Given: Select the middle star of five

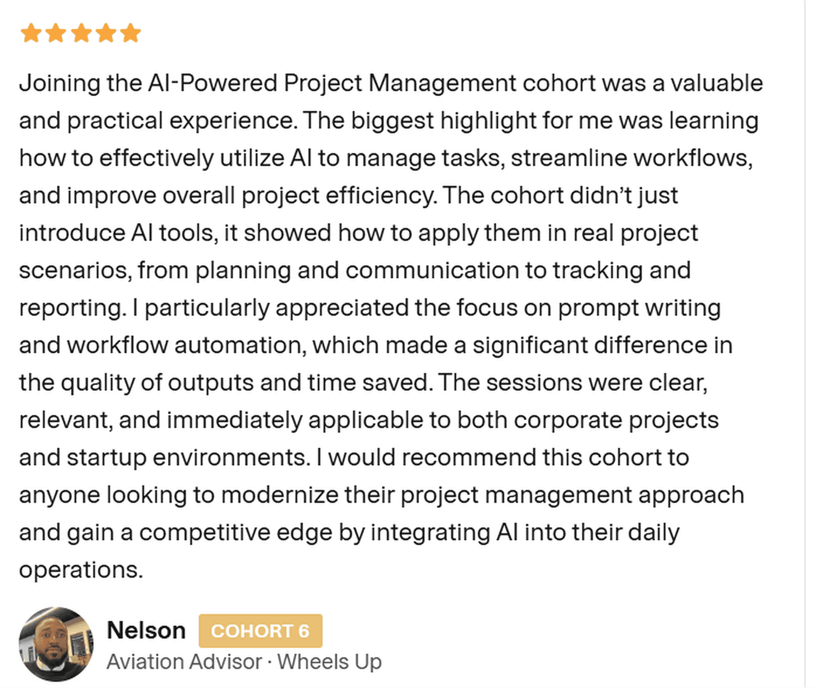Looking at the screenshot, I should [x=81, y=33].
